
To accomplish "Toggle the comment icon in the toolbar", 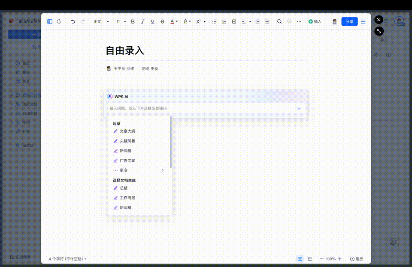I will click(290, 21).
